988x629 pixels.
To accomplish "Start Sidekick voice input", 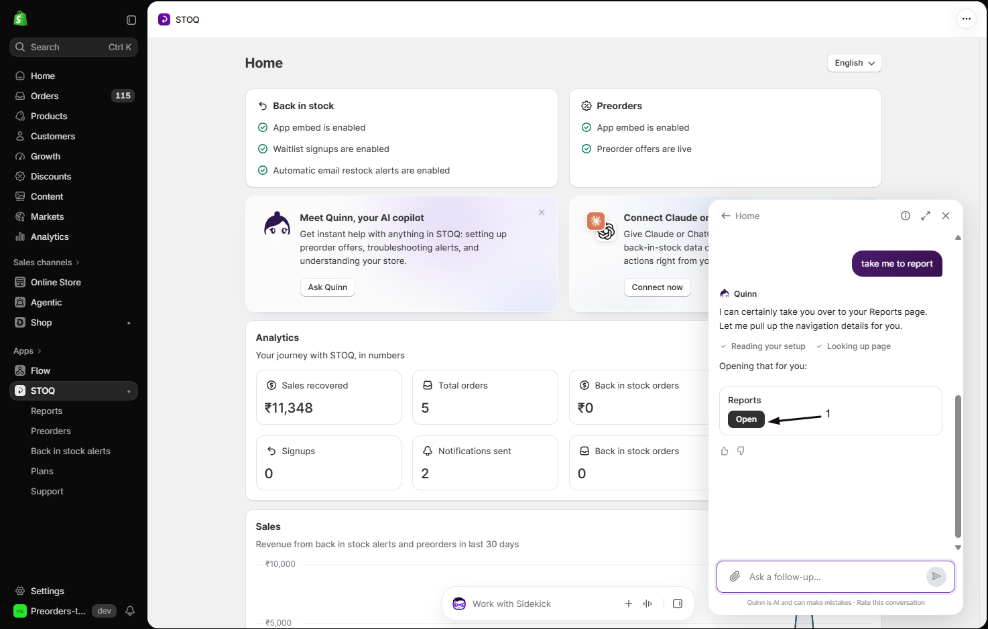I will coord(647,604).
